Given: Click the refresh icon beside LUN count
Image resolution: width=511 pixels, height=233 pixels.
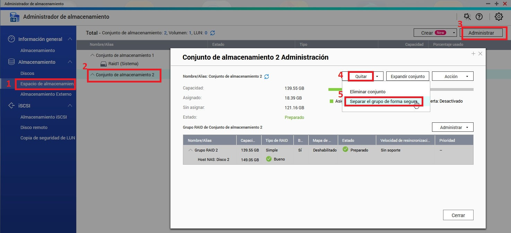Looking at the screenshot, I should click(213, 33).
